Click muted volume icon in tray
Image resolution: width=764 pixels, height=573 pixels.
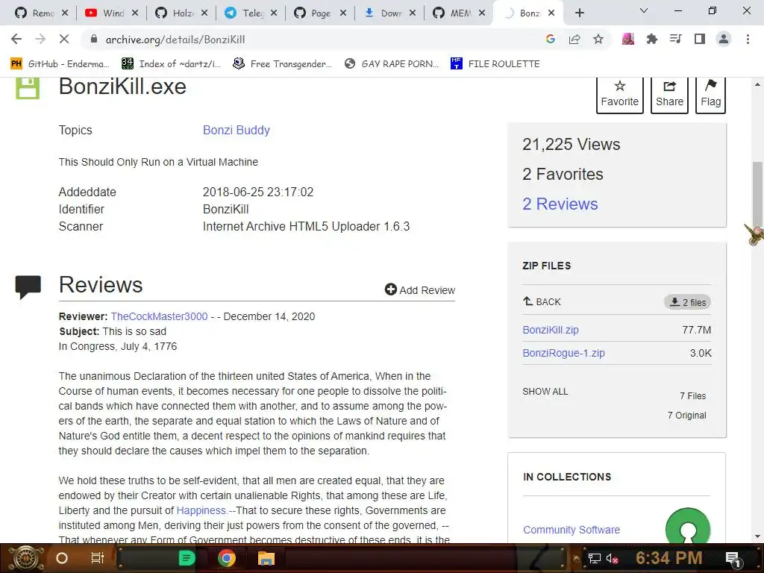(x=612, y=558)
